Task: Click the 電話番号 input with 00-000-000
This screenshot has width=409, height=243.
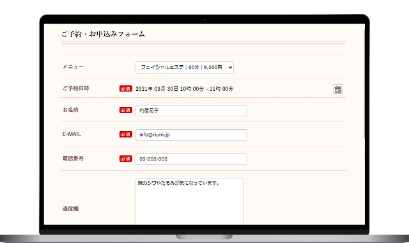Action: (x=191, y=159)
